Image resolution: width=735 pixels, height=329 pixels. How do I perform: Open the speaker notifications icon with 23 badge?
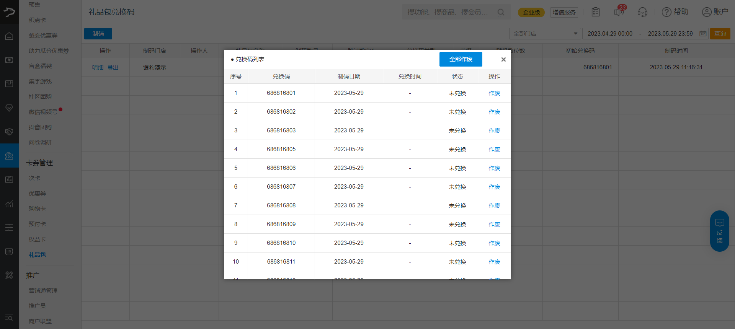[619, 11]
